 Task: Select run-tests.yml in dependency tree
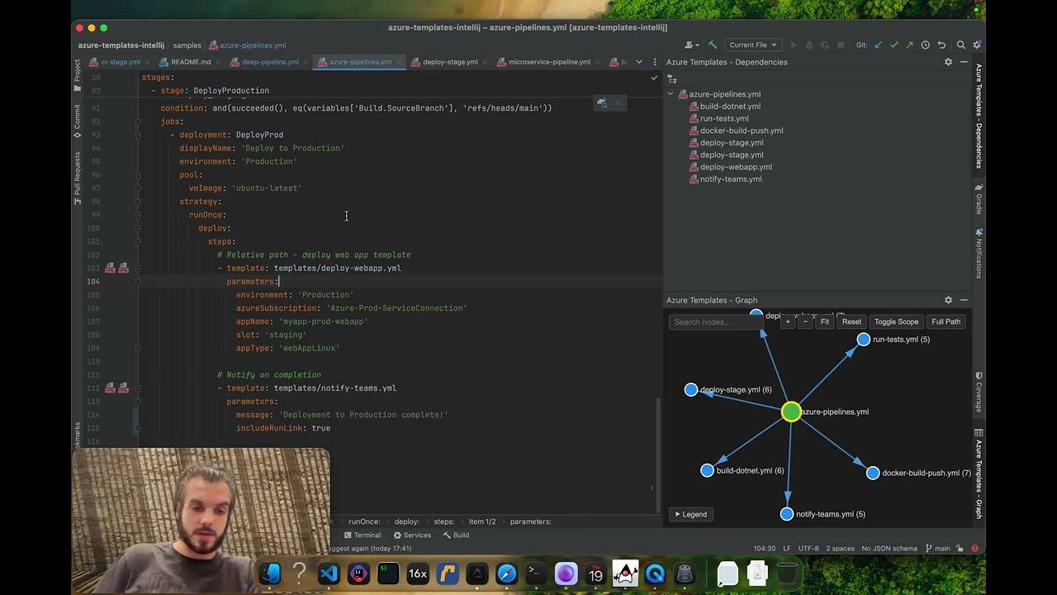724,118
